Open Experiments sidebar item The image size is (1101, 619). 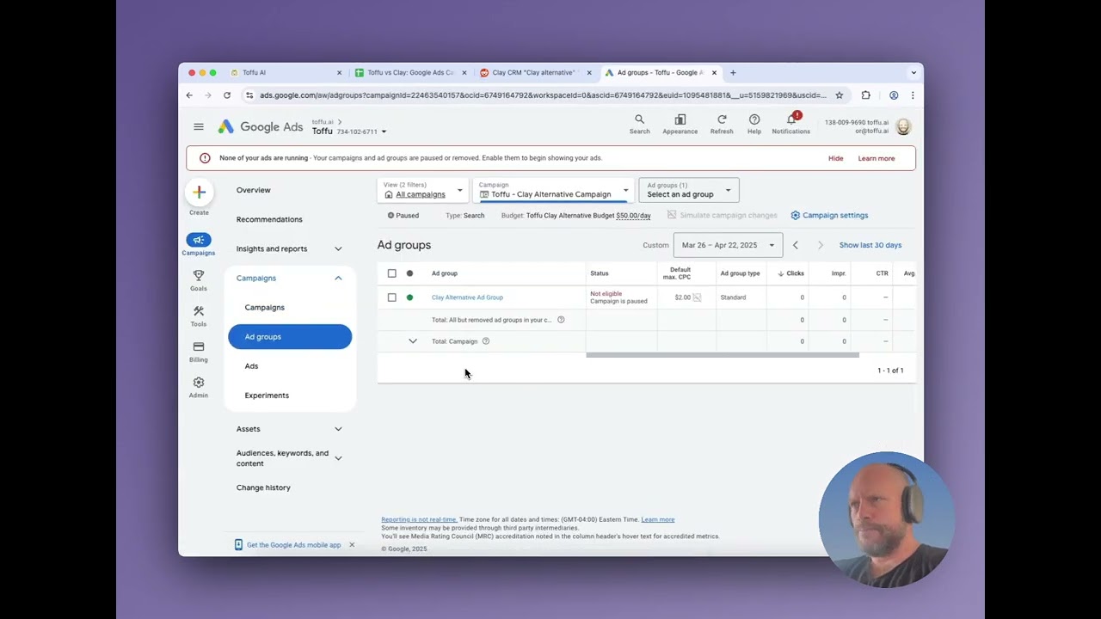pyautogui.click(x=267, y=395)
